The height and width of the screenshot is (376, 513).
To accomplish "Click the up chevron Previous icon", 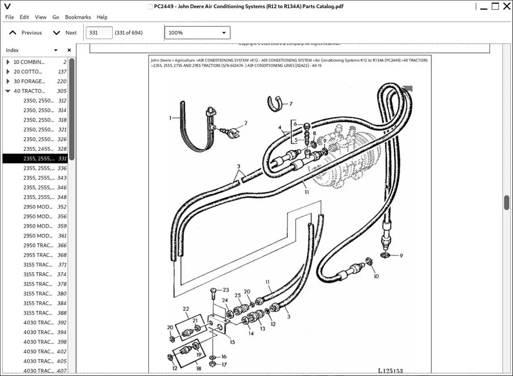I will click(13, 33).
